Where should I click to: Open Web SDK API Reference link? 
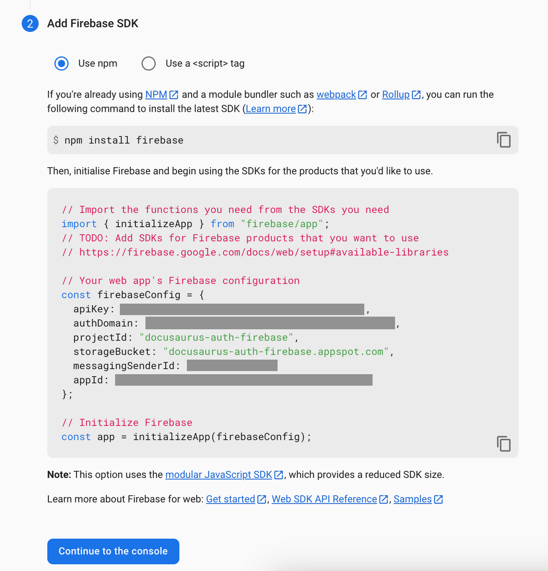coord(325,499)
